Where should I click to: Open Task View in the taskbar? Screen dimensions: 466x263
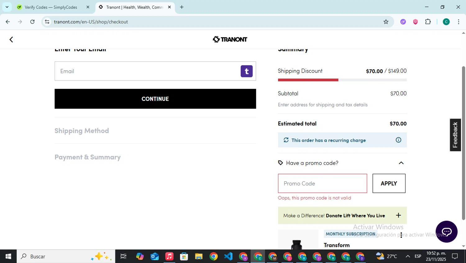[123, 256]
